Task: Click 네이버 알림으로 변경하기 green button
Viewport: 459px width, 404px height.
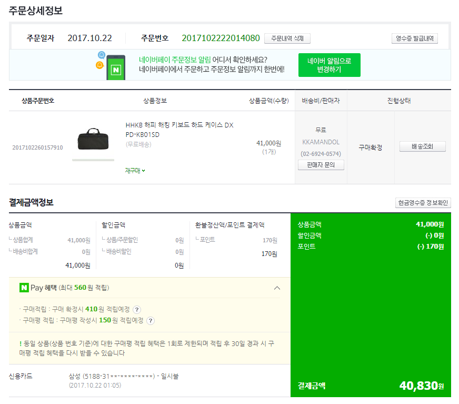Action: 330,65
